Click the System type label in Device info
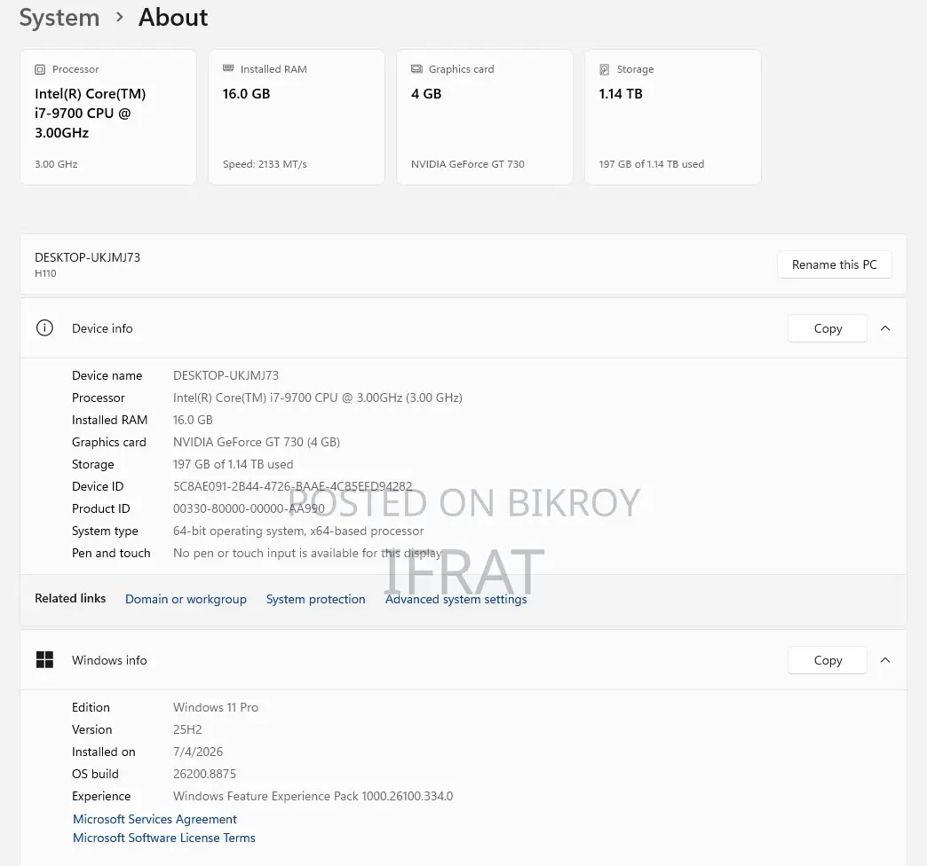927x866 pixels. click(105, 531)
